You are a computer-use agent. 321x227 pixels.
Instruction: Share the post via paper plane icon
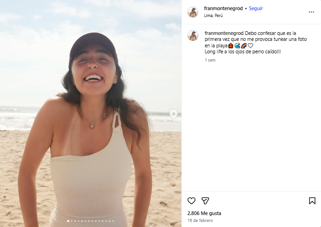pyautogui.click(x=205, y=201)
